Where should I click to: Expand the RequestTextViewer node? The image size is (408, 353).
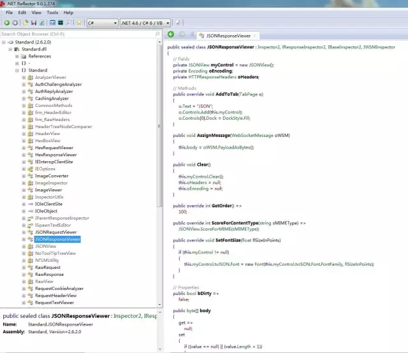click(24, 303)
